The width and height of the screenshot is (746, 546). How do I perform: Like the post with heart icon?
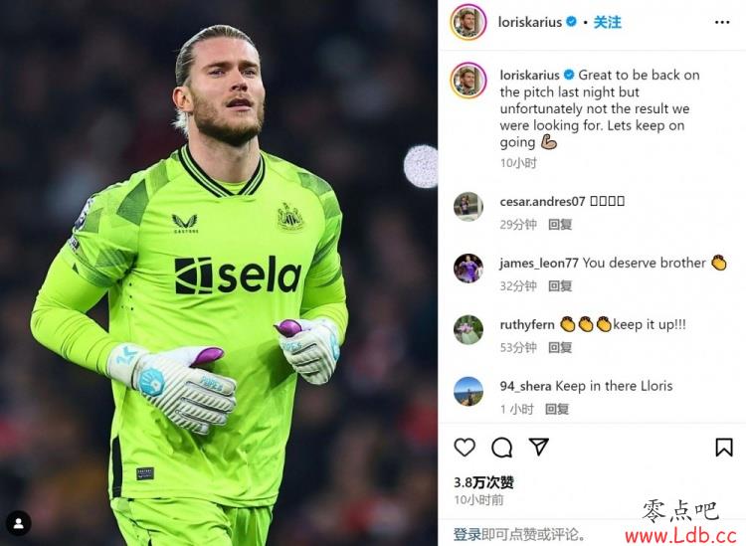(465, 448)
